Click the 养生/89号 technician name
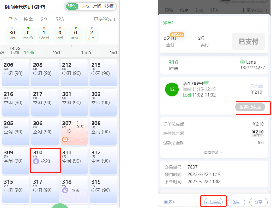Image resolution: width=272 pixels, height=208 pixels. click(x=193, y=84)
